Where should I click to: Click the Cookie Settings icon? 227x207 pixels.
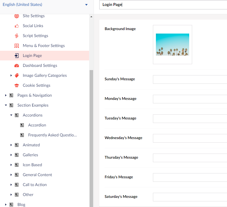[x=17, y=85]
